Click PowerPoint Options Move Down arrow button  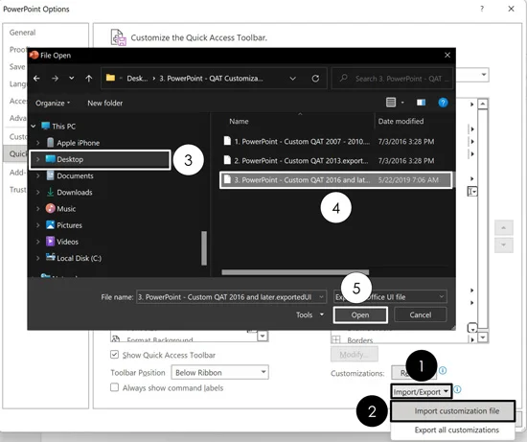[x=503, y=244]
